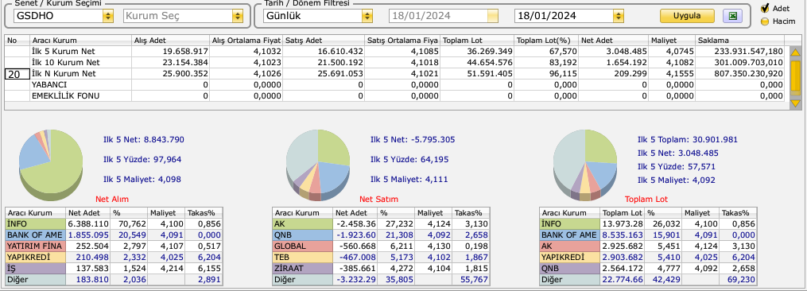Select QNB row in Toplam Lot table

(x=648, y=268)
